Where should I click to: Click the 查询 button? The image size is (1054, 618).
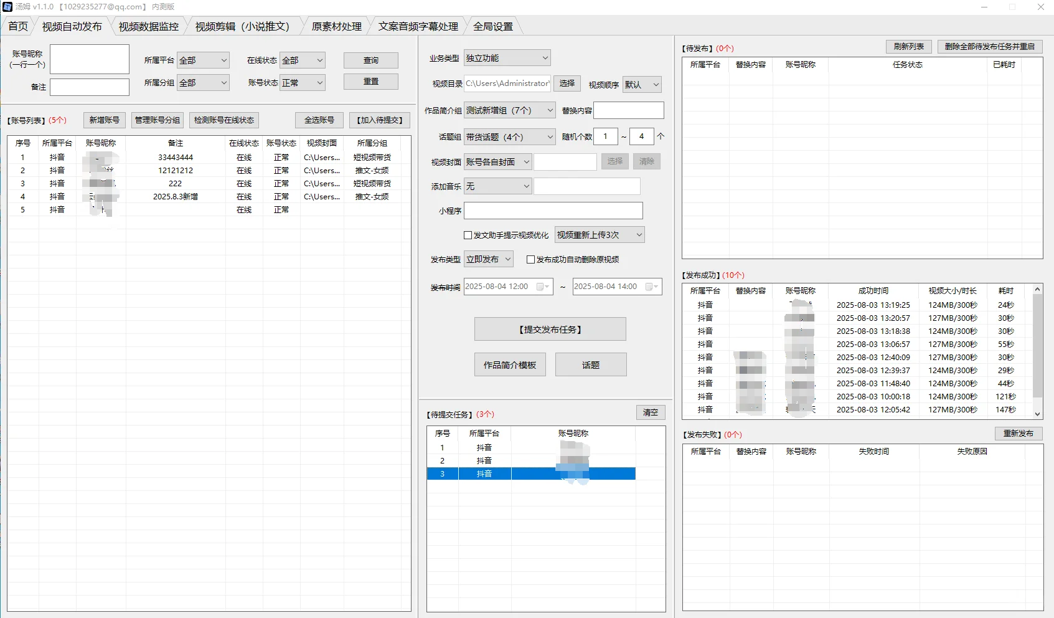pyautogui.click(x=371, y=60)
